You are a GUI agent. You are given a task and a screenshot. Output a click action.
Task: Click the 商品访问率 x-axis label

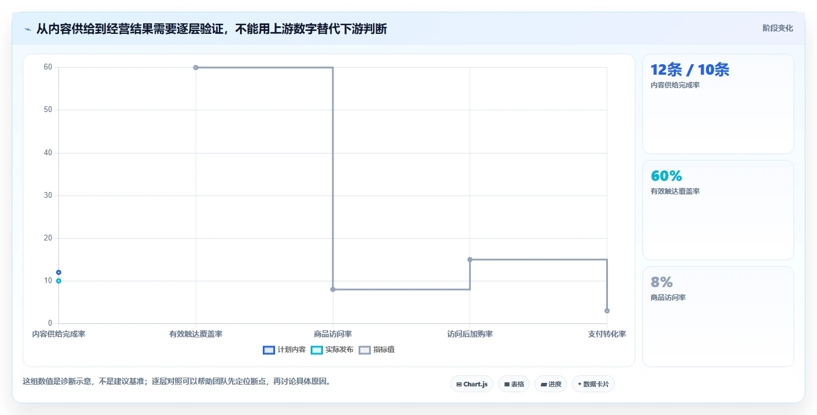(333, 334)
